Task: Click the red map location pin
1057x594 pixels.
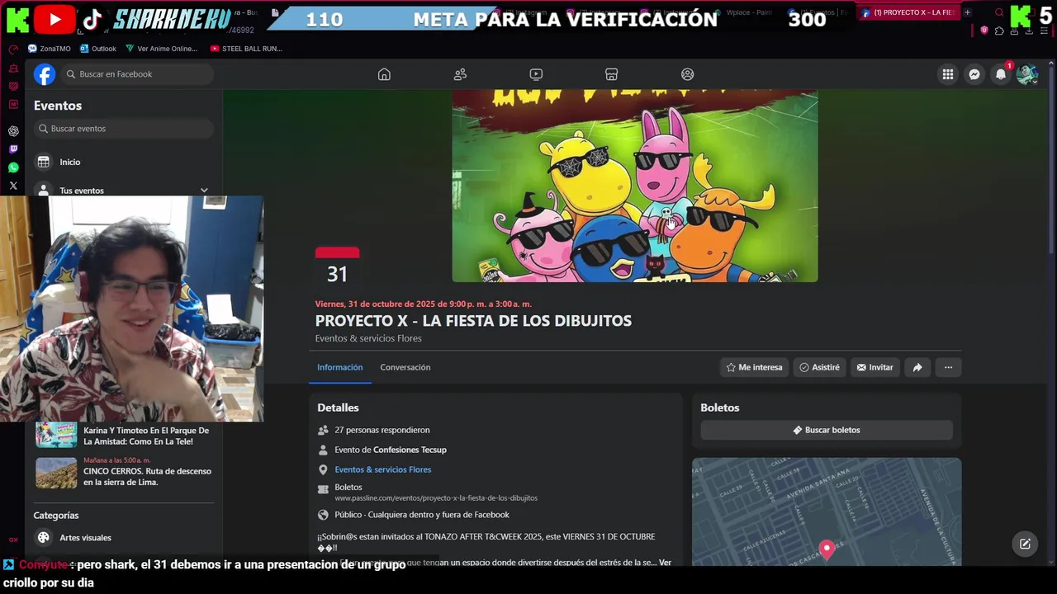Action: [827, 549]
